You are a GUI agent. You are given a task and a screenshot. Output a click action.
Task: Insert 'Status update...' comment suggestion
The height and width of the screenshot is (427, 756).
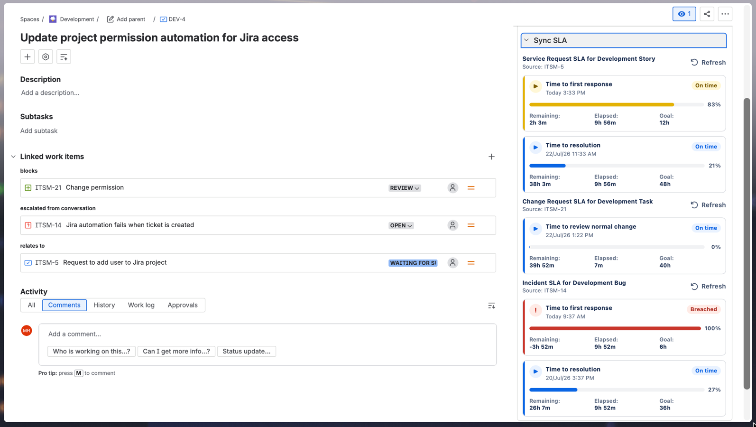click(247, 352)
